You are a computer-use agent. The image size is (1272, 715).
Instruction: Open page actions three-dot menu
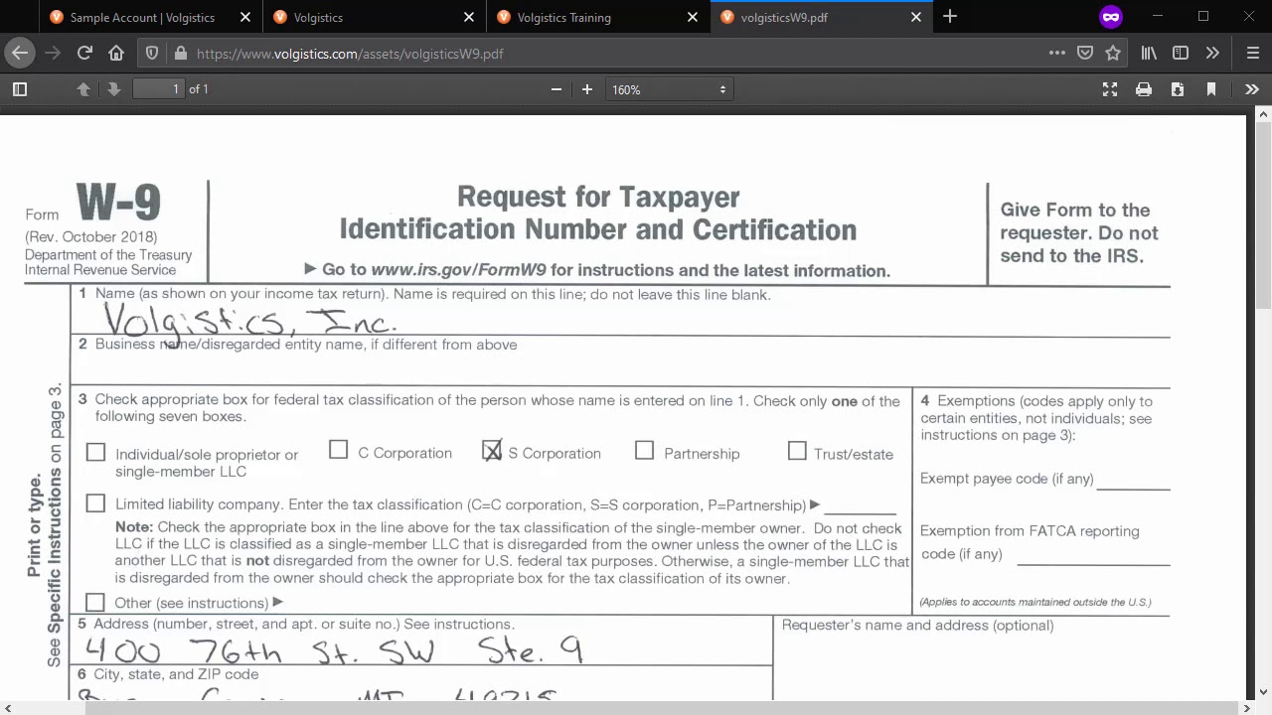tap(1057, 54)
